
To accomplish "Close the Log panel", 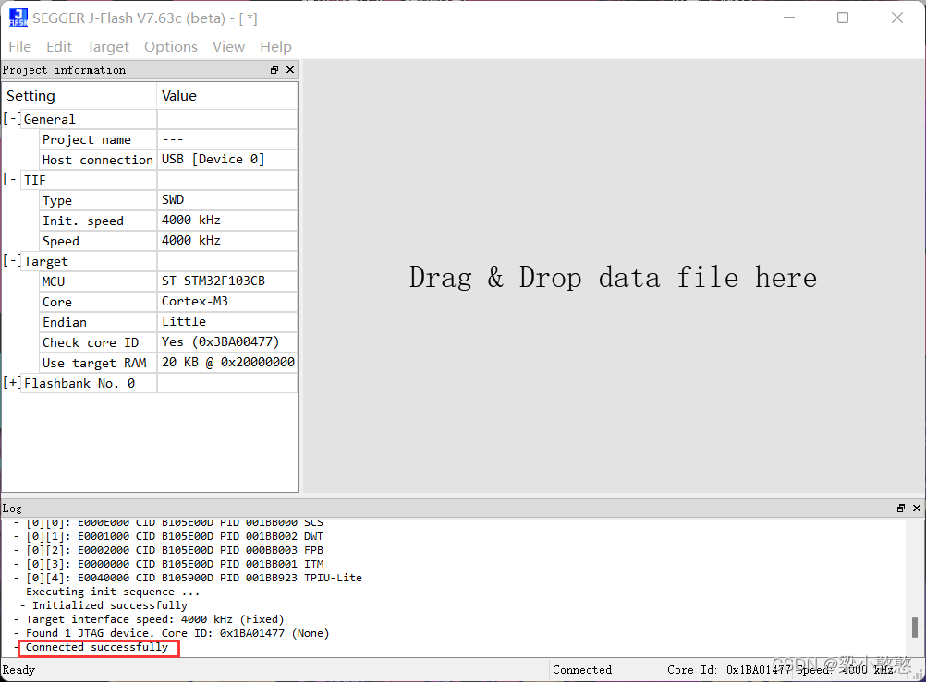I will [917, 508].
